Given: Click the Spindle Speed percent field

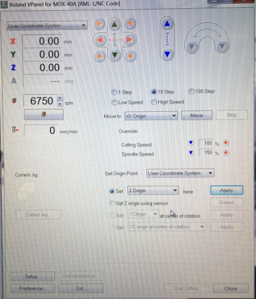Looking at the screenshot, I should coord(206,152).
